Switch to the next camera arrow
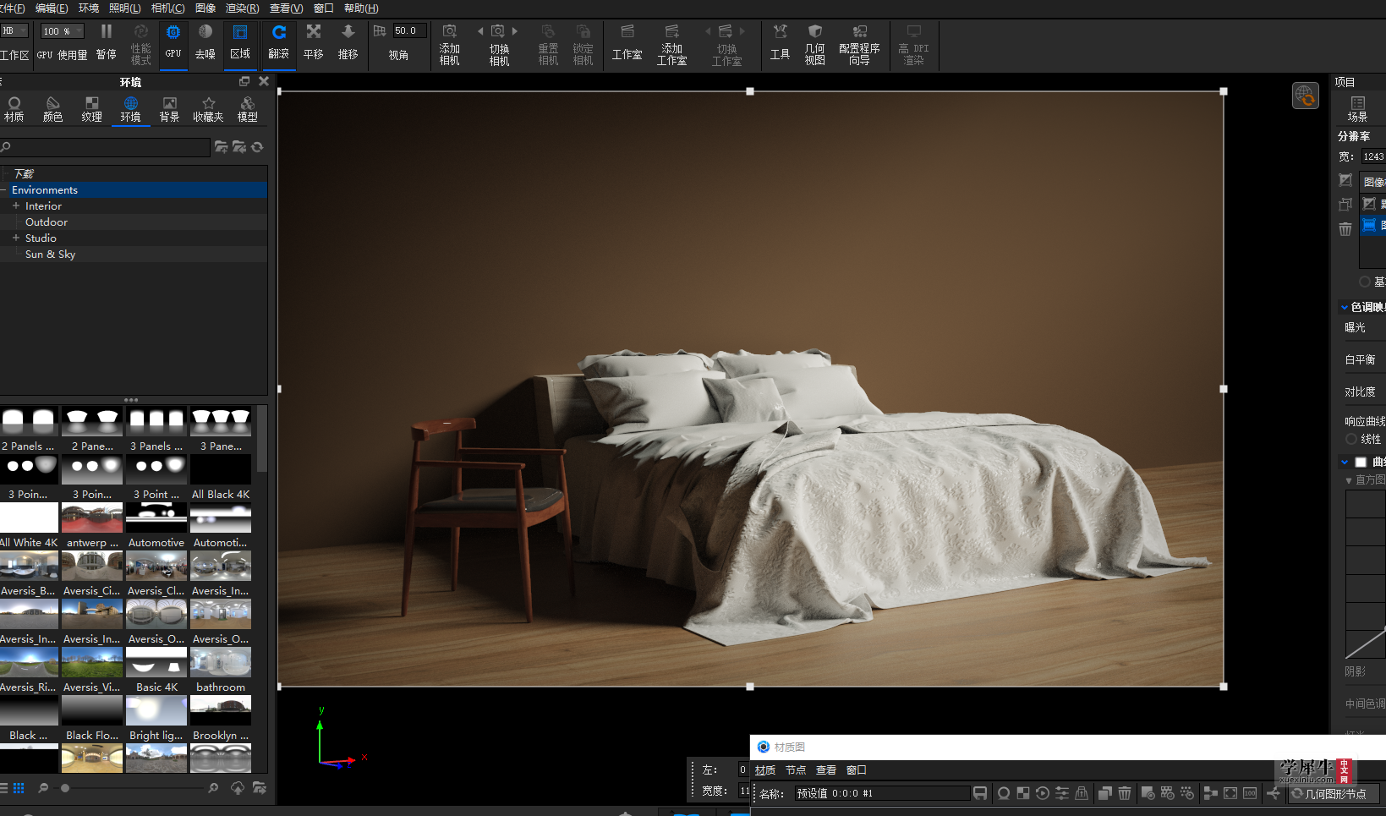1386x816 pixels. click(515, 31)
